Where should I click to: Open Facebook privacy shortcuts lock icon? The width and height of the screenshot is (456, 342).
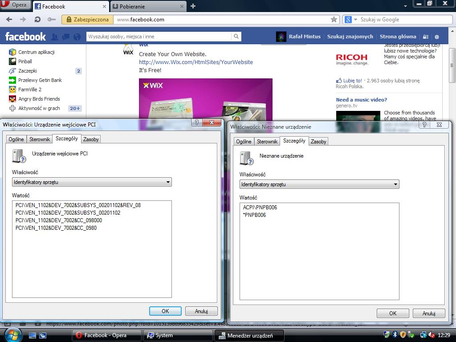(426, 37)
